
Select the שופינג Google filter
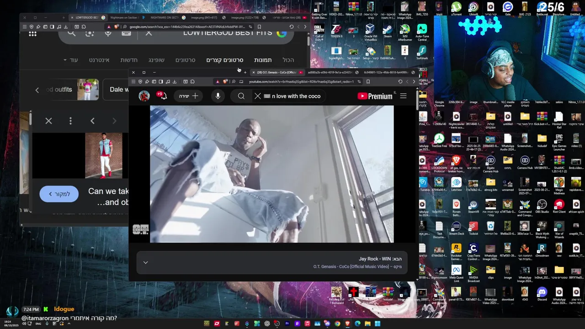(156, 60)
